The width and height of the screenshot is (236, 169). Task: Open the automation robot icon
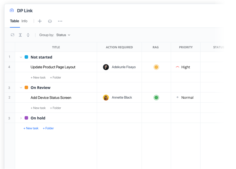(x=50, y=21)
